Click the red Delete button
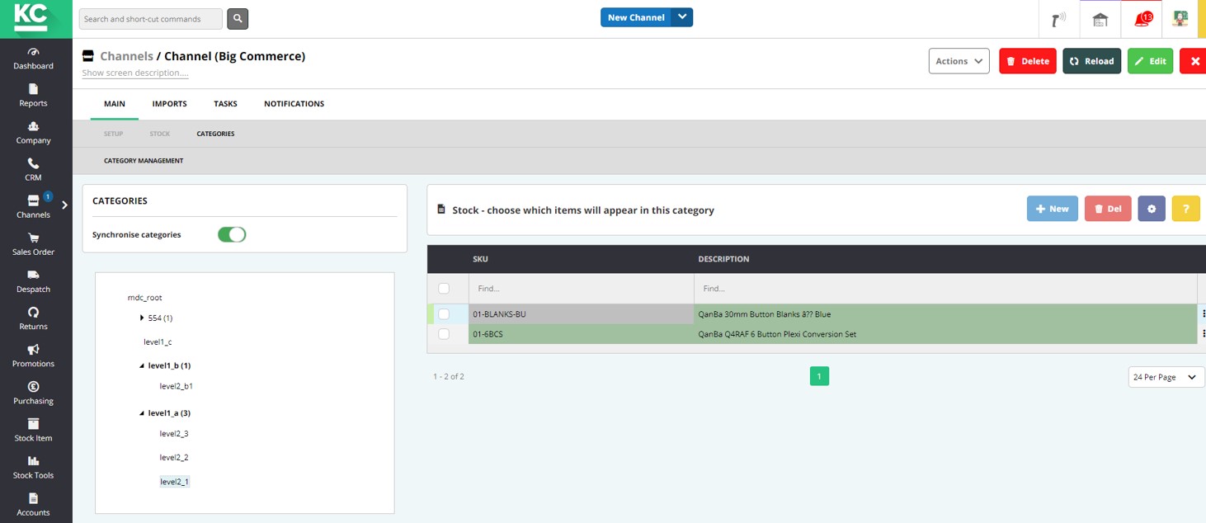This screenshot has height=523, width=1206. tap(1028, 61)
